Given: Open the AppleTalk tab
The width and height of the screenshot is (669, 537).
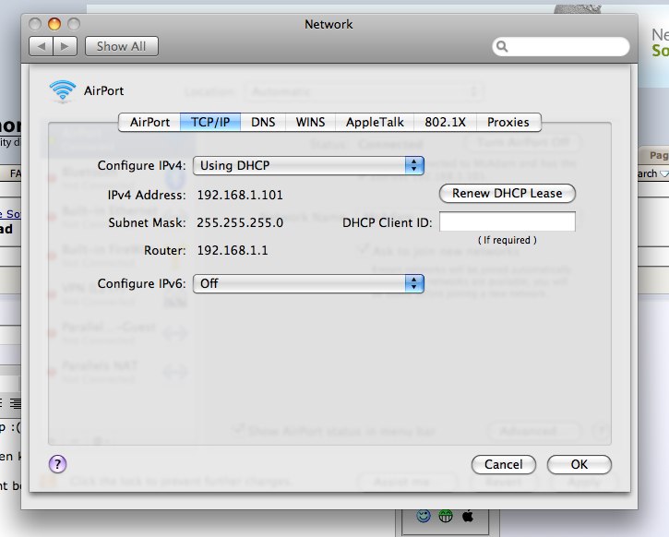Looking at the screenshot, I should [375, 123].
